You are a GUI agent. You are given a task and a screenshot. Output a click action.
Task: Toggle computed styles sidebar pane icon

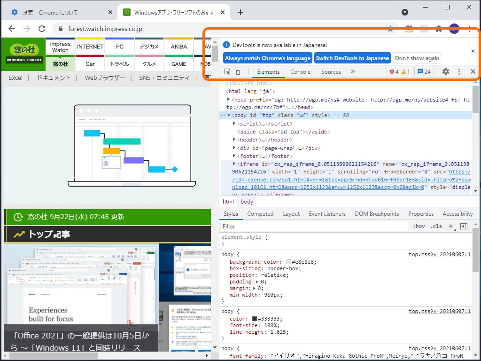click(464, 226)
